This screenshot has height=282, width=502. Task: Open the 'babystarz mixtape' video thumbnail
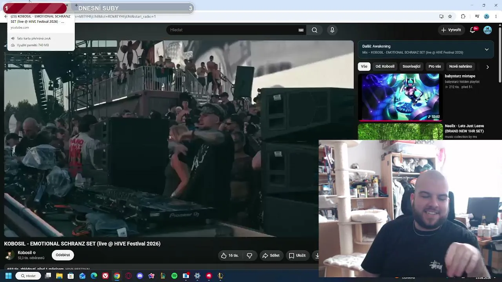(x=400, y=97)
